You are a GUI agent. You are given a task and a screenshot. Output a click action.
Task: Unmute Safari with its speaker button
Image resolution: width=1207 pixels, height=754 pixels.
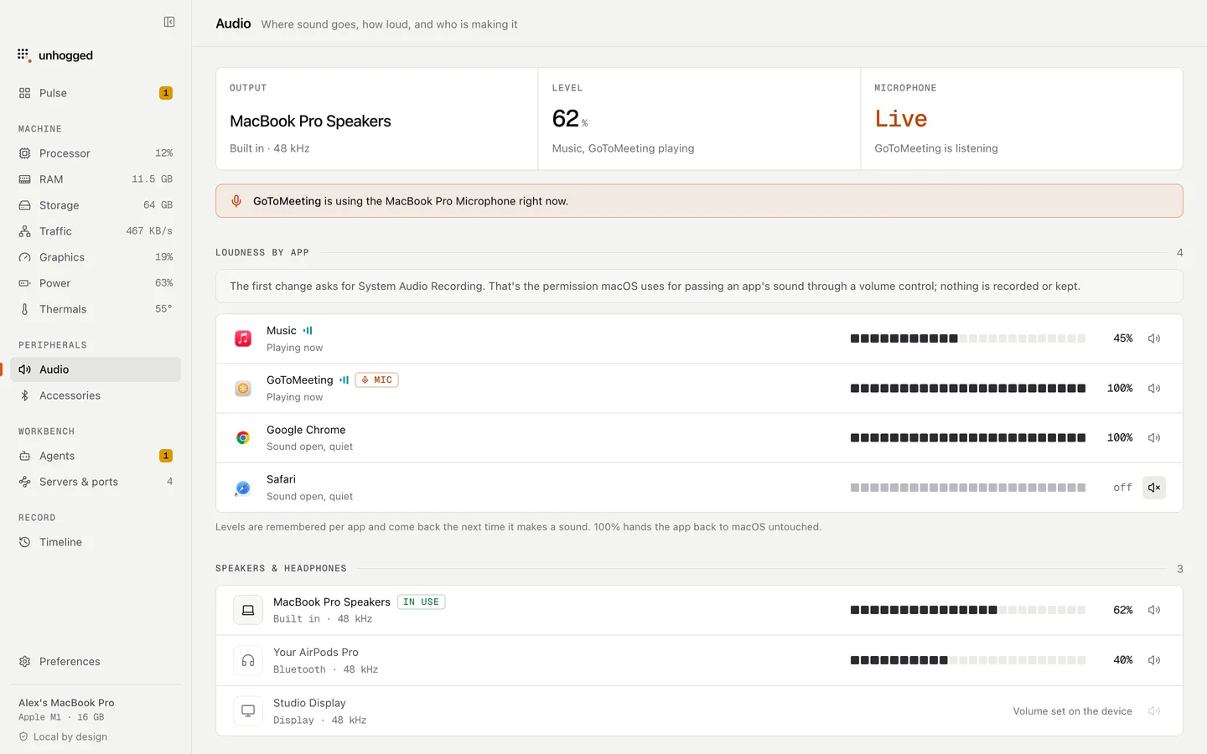1154,488
